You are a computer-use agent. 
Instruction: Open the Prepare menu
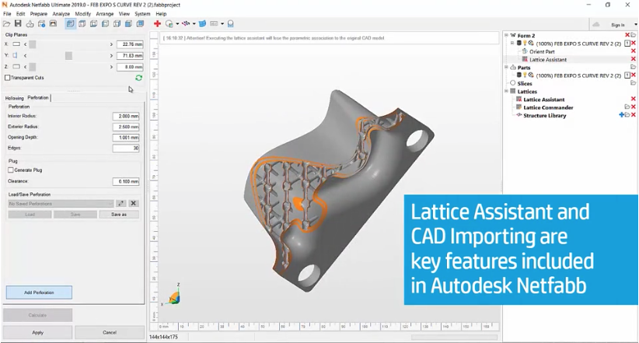(x=38, y=14)
